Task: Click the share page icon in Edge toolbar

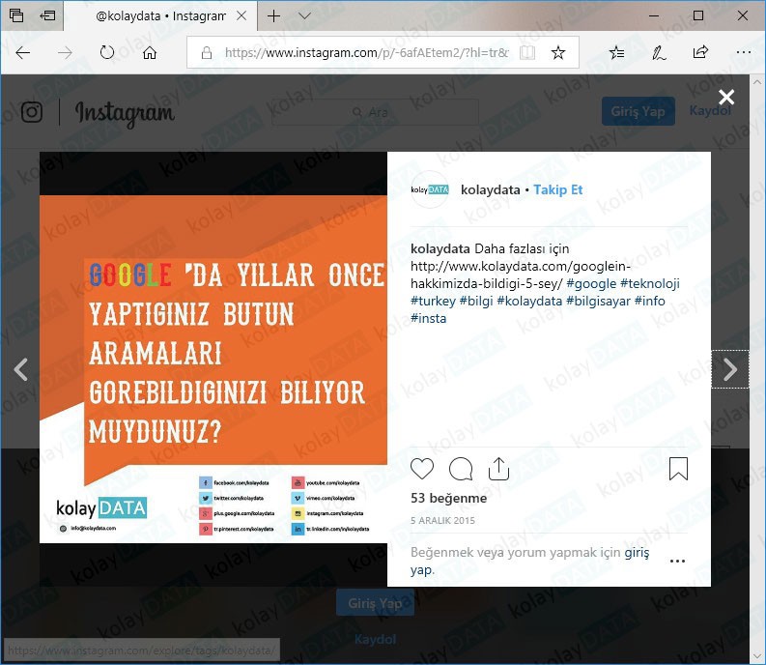Action: pos(700,52)
